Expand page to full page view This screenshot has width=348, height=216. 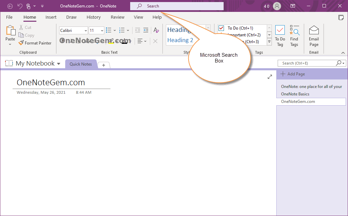[x=270, y=77]
